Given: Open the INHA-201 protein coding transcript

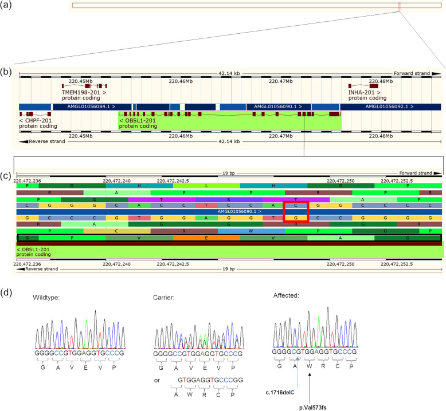Looking at the screenshot, I should pyautogui.click(x=364, y=91).
